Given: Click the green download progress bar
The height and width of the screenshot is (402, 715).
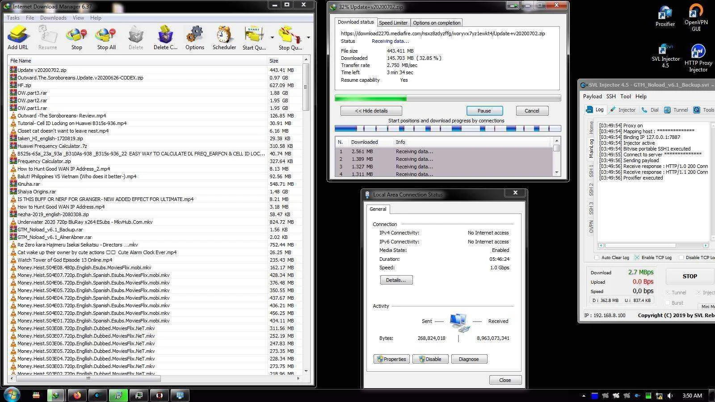Looking at the screenshot, I should click(x=448, y=98).
